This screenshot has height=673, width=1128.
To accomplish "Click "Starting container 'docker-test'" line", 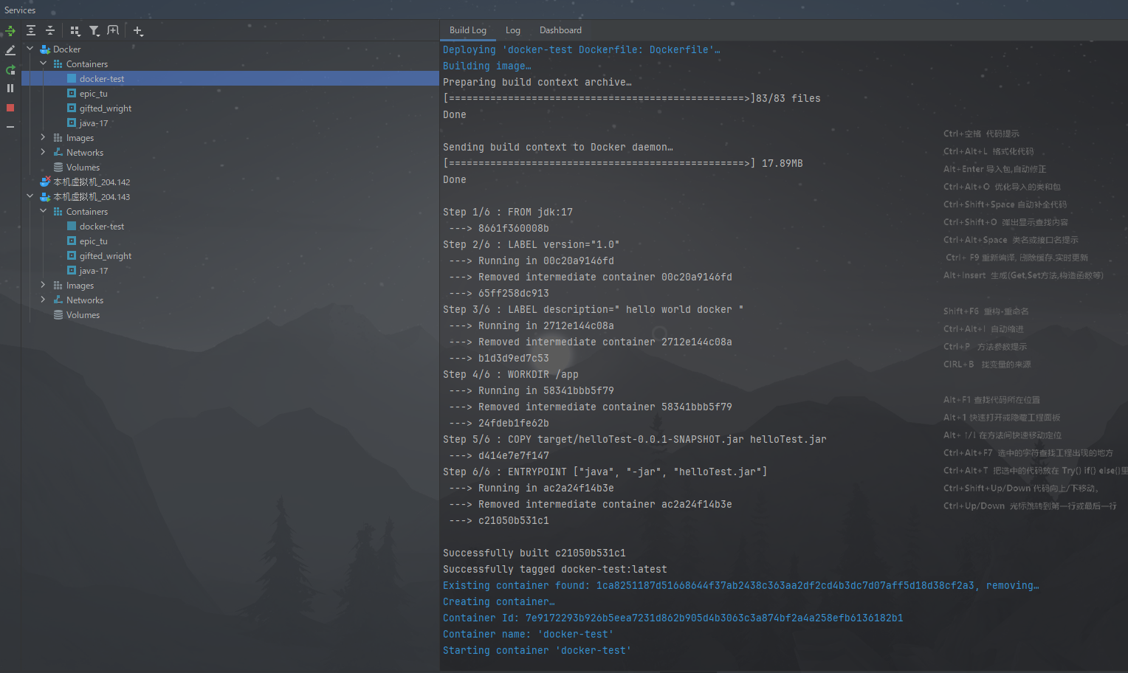I will [537, 650].
